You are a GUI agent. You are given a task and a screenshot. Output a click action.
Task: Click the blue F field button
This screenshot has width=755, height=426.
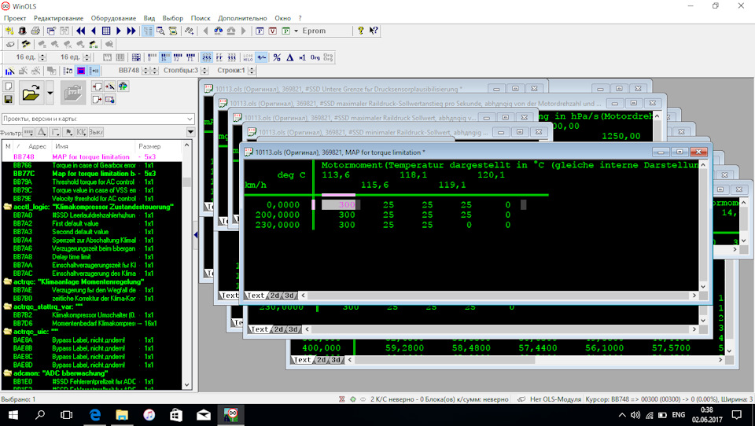[x=260, y=31]
